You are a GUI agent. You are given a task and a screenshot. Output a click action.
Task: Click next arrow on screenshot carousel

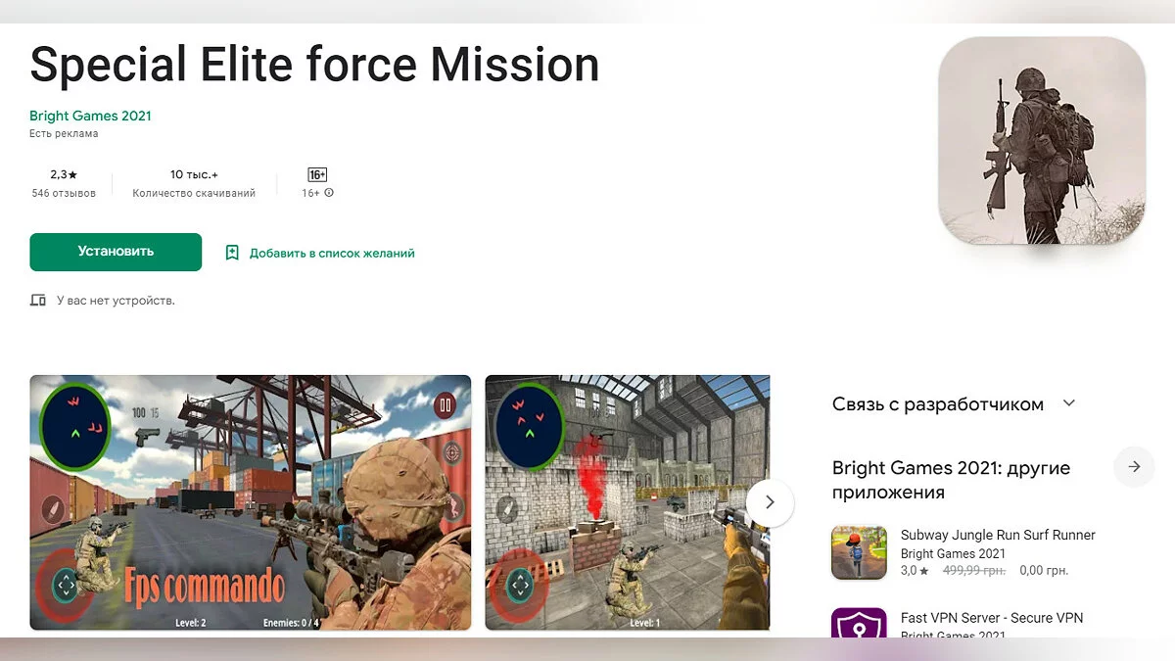(770, 502)
